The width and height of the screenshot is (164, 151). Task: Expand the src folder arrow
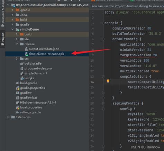17,58
